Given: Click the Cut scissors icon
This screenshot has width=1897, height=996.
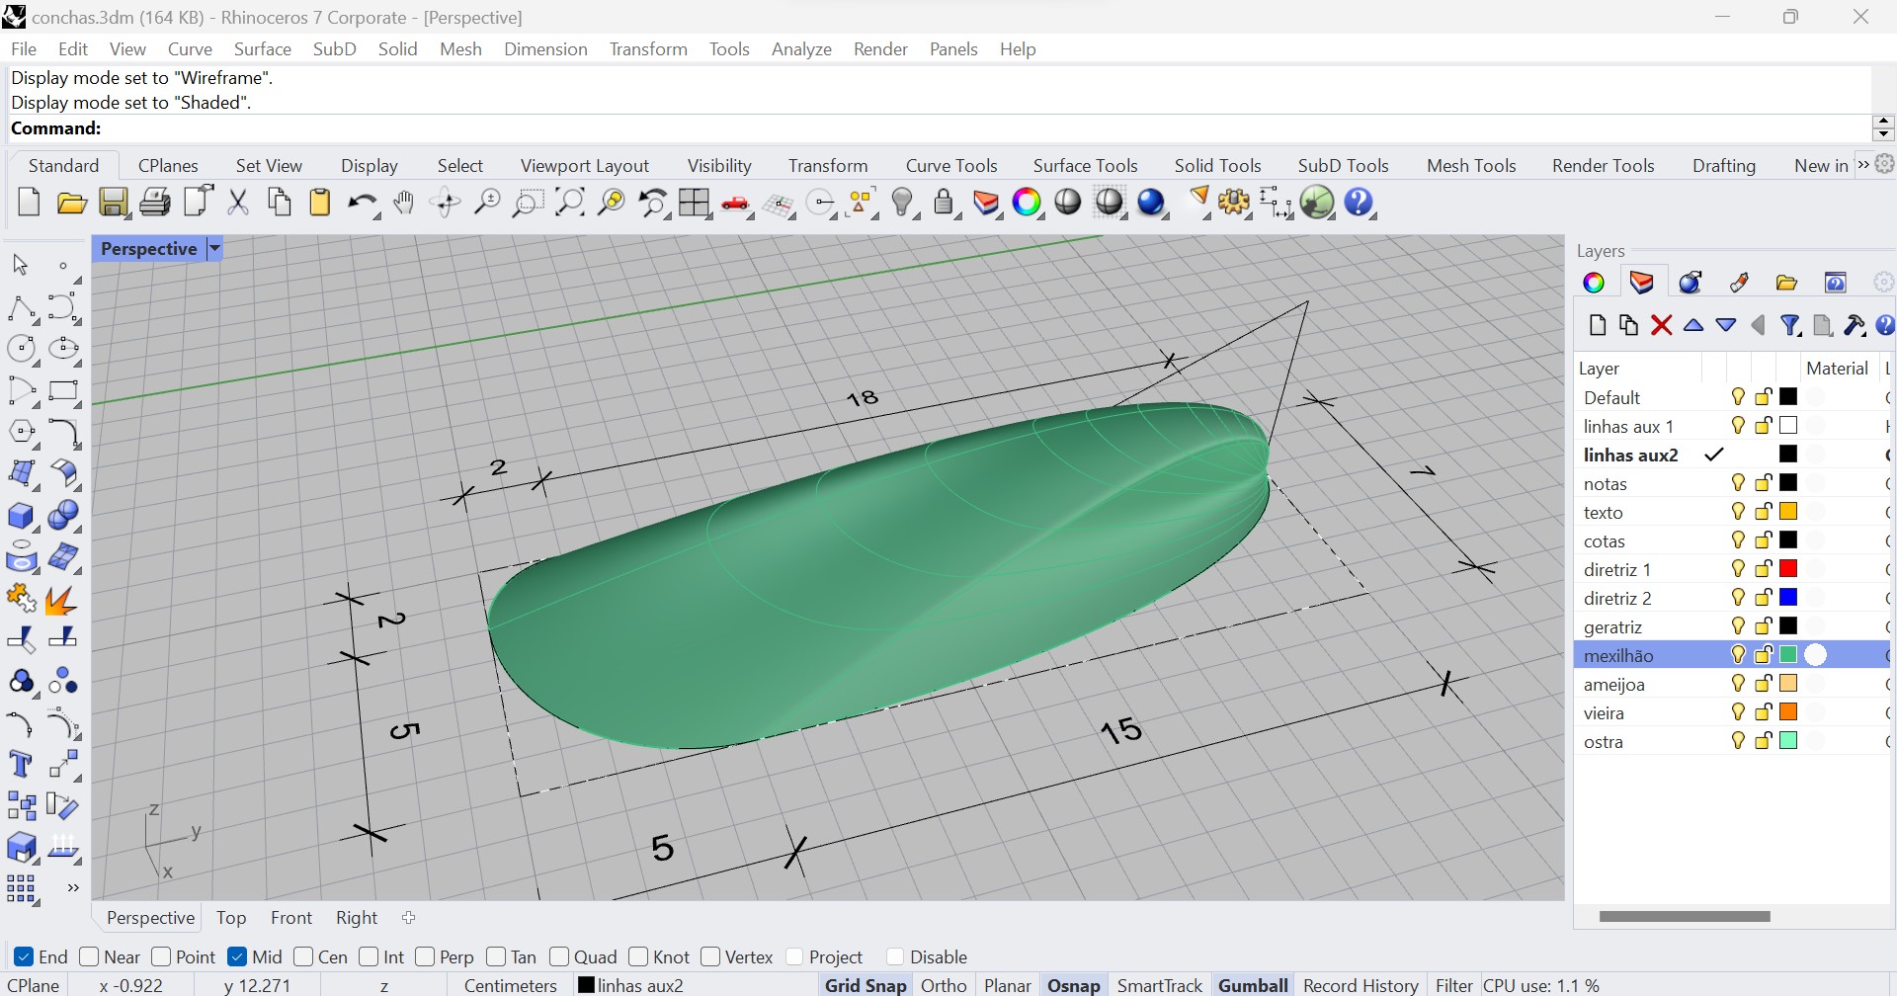Looking at the screenshot, I should click(x=238, y=203).
